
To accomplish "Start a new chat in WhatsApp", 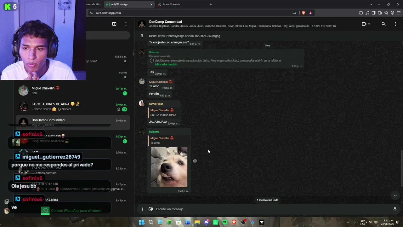I will (x=114, y=24).
